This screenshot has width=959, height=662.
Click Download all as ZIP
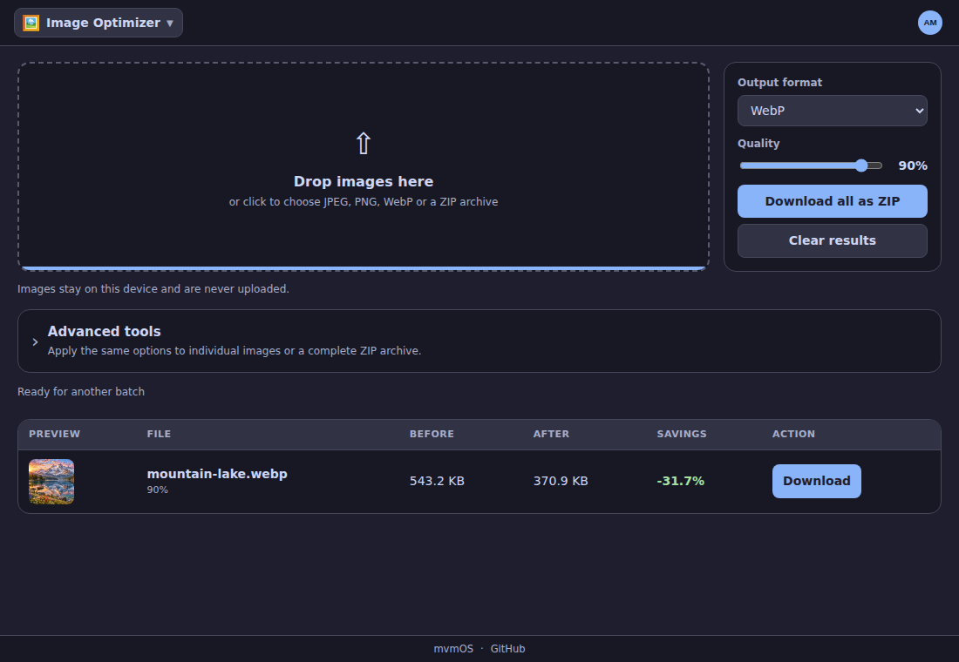[x=832, y=201]
